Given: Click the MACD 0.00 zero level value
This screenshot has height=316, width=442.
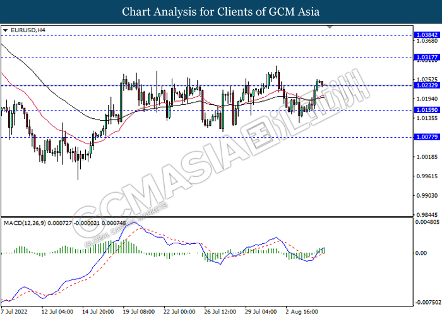Looking at the screenshot, I should coord(421,253).
